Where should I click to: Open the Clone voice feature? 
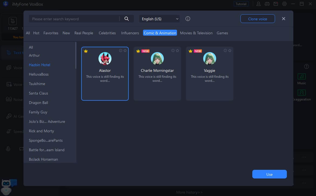pyautogui.click(x=257, y=19)
